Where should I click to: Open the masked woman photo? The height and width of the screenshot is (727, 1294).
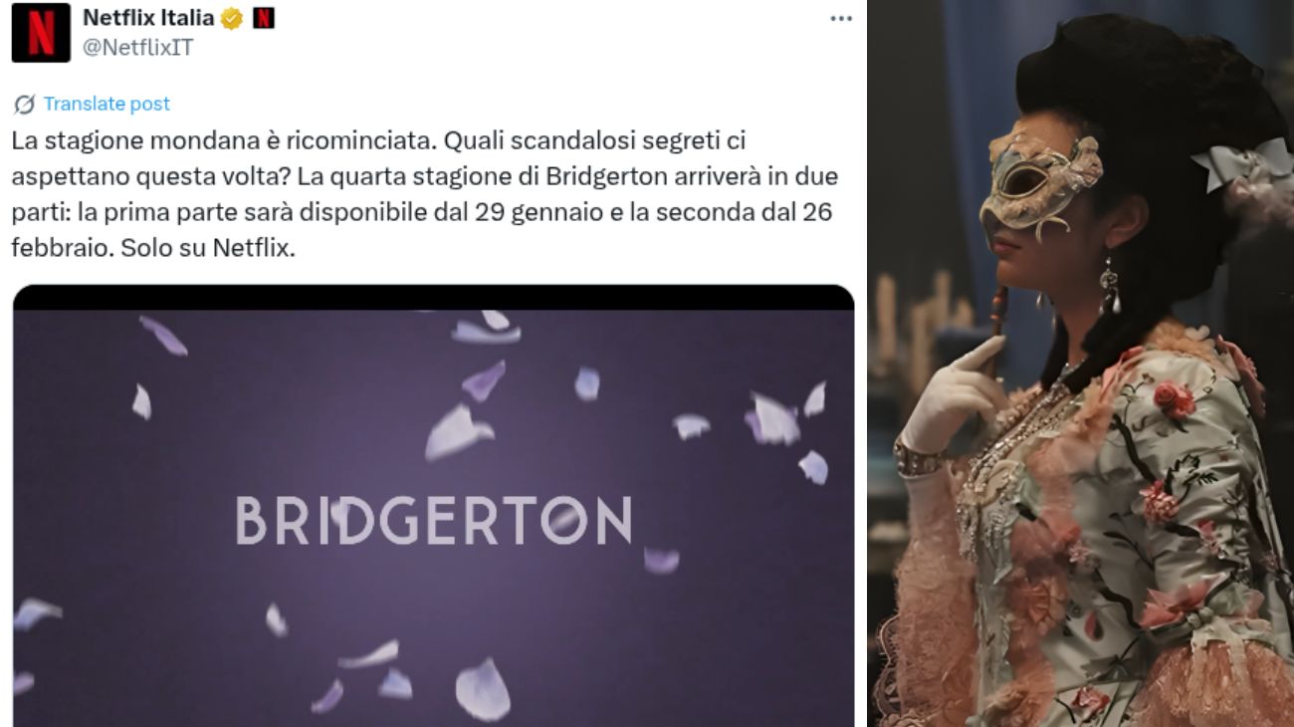click(x=1081, y=363)
